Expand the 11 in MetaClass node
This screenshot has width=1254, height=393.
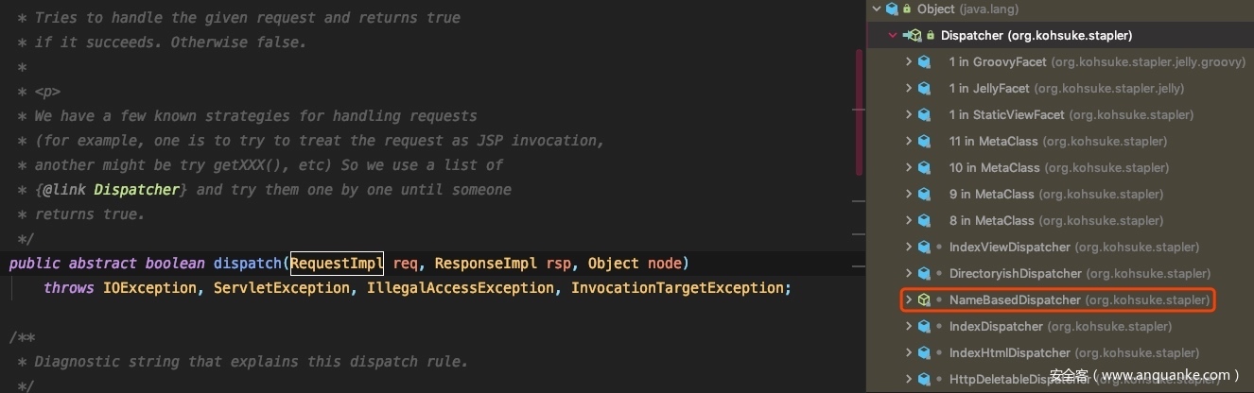[909, 141]
